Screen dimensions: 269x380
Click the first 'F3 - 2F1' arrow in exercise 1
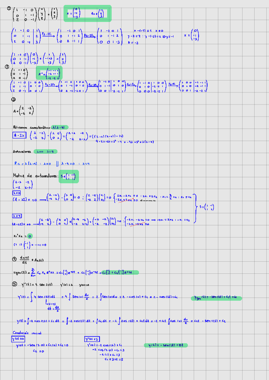point(48,35)
